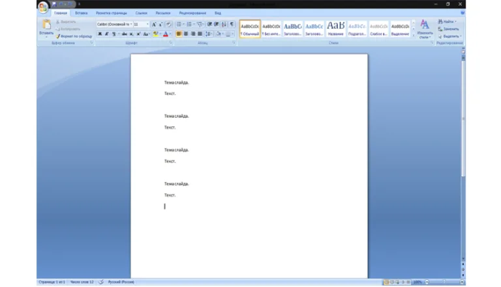Viewport: 501px width, 287px height.
Task: Click Изменить стили button
Action: (x=425, y=29)
